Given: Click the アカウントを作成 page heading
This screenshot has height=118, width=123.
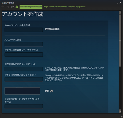Looking at the screenshot, I should (23, 14).
